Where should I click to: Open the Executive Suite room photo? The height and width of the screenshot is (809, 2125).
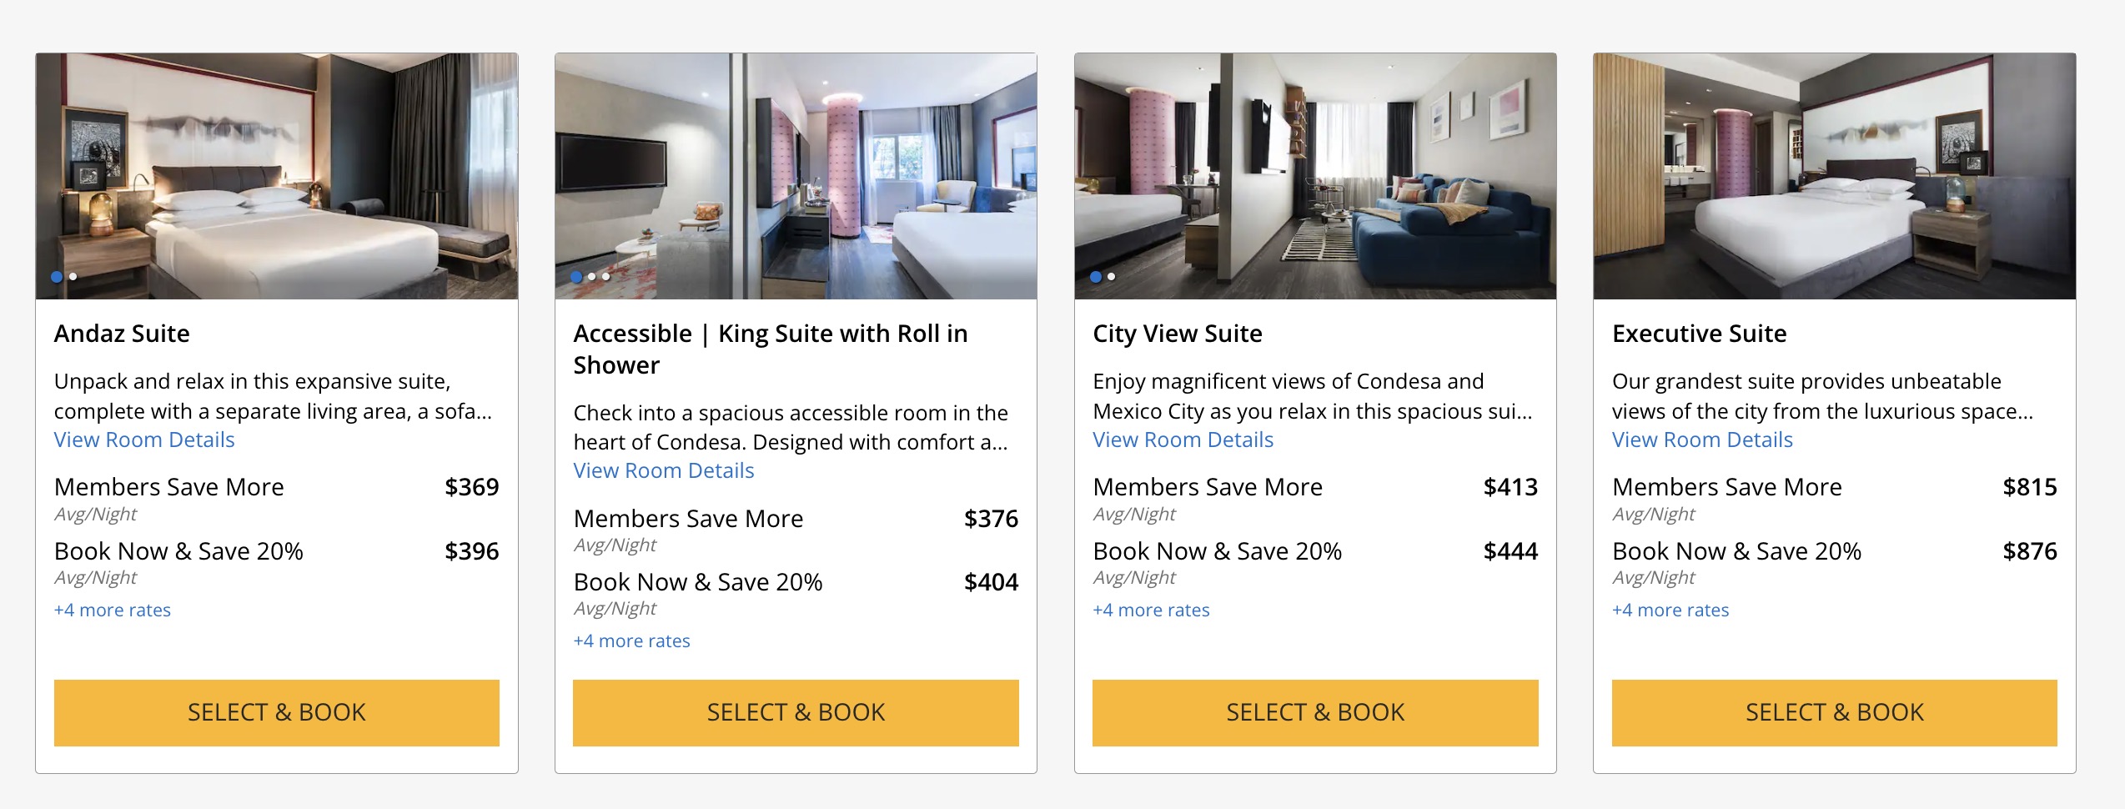click(1834, 175)
